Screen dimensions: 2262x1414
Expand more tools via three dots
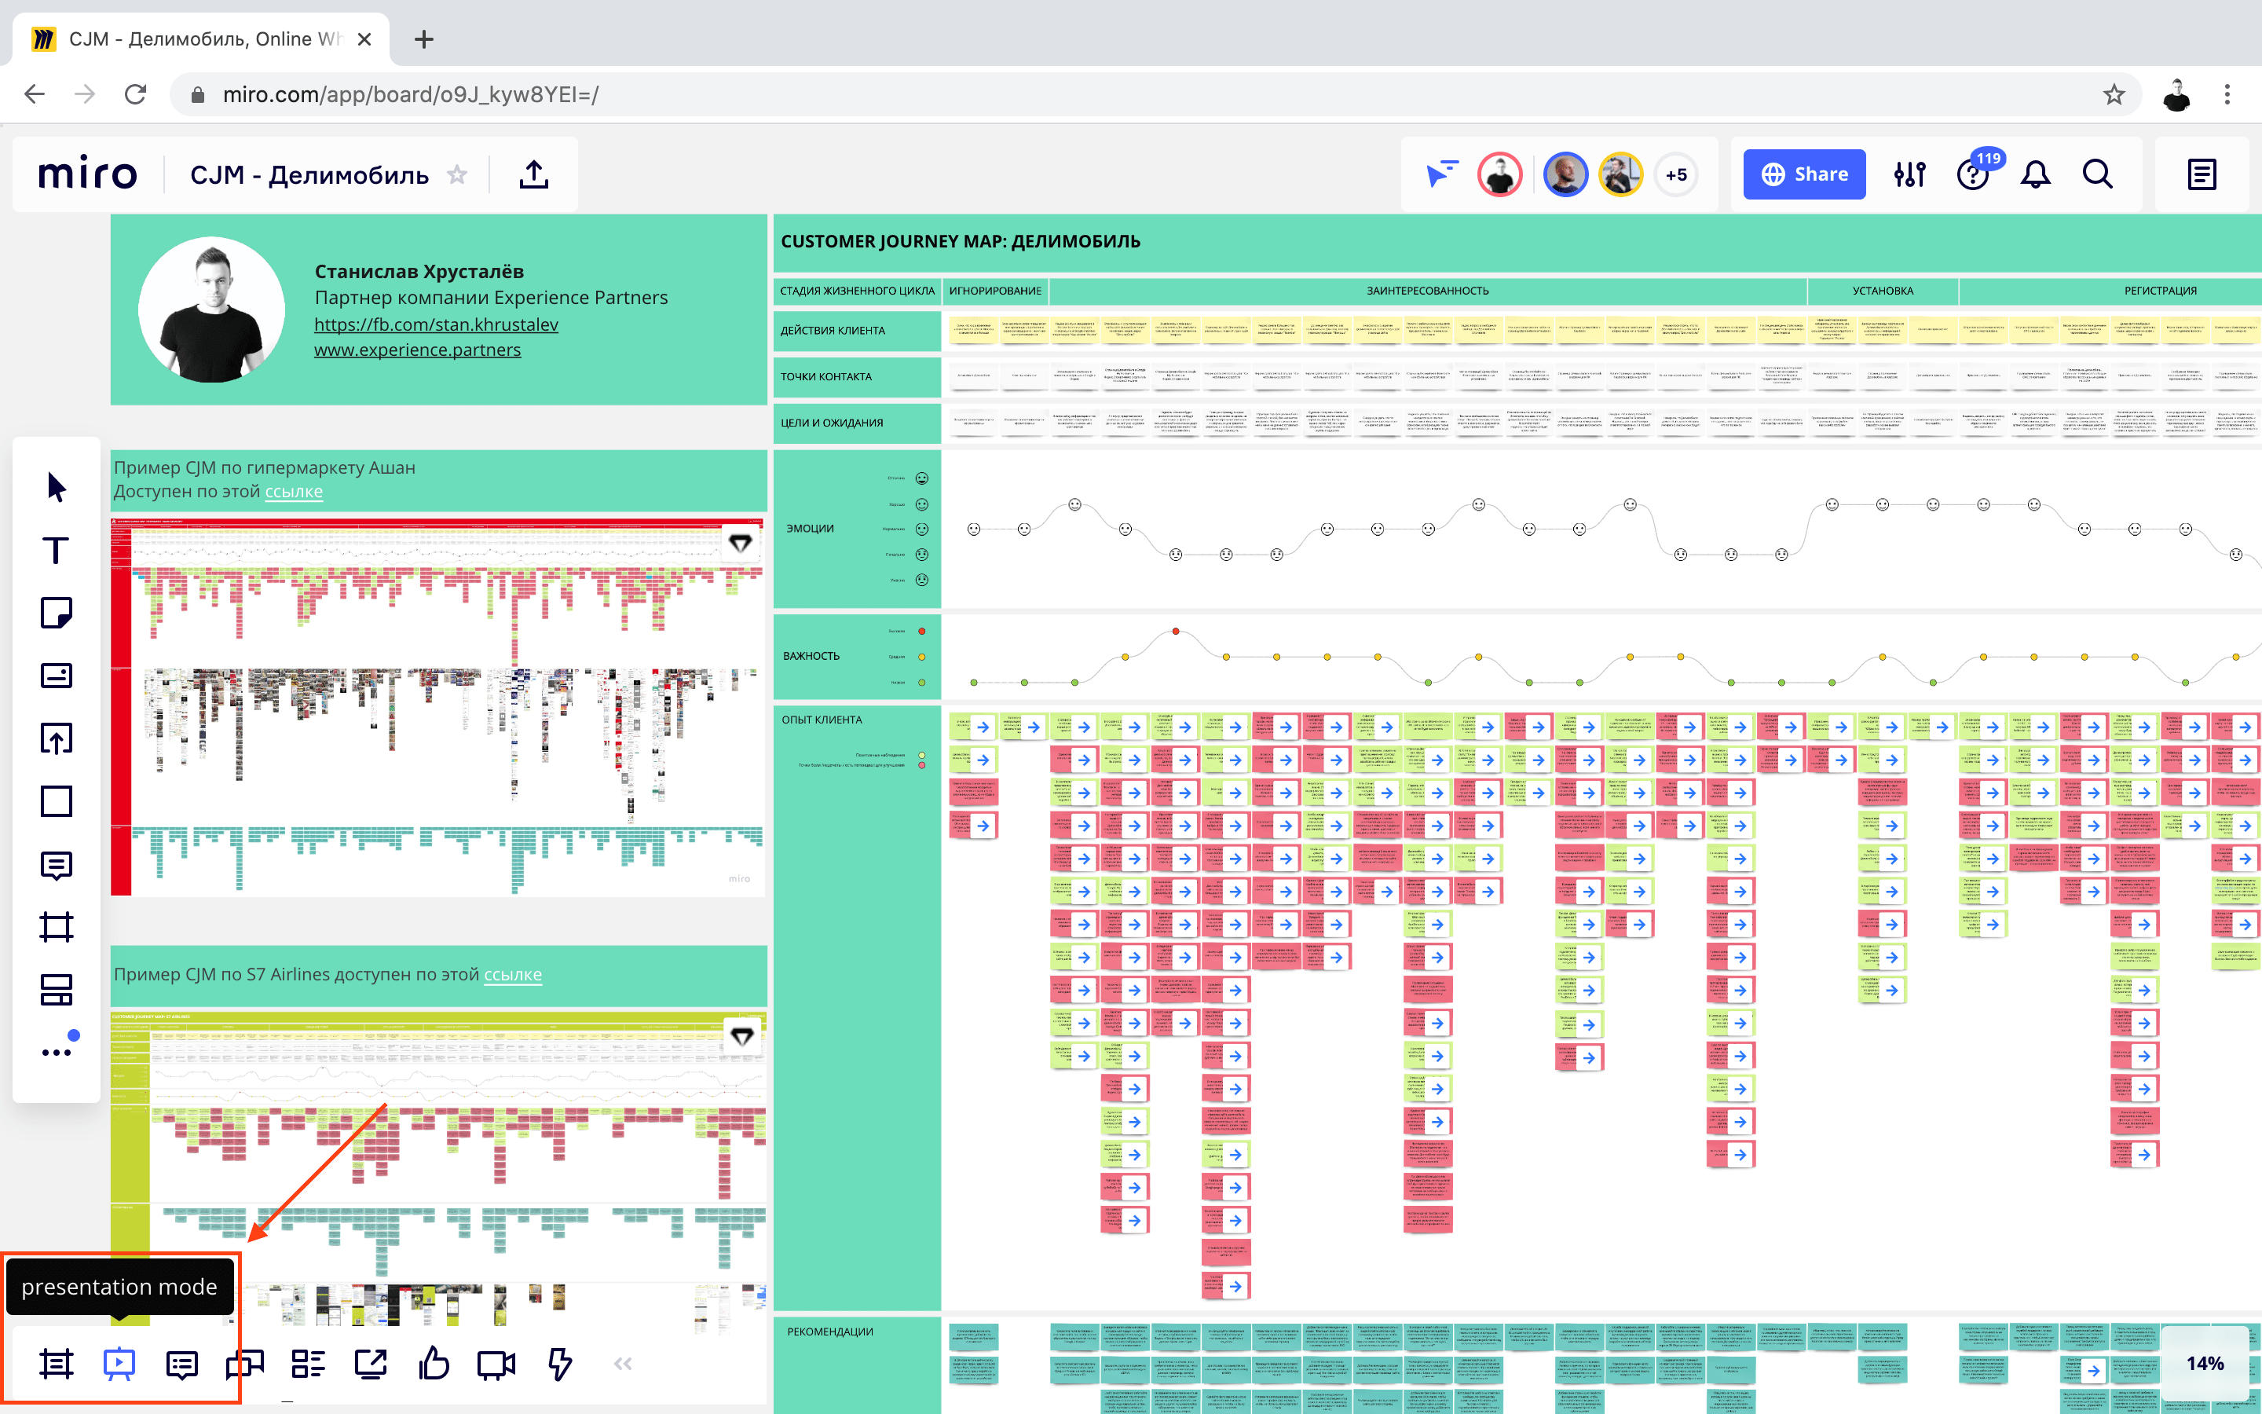56,1051
